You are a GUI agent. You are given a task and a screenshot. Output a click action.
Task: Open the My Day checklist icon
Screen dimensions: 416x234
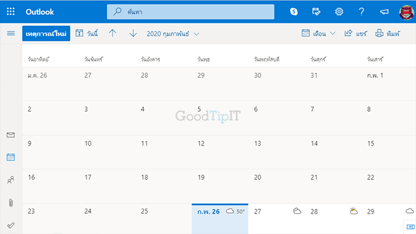[317, 12]
